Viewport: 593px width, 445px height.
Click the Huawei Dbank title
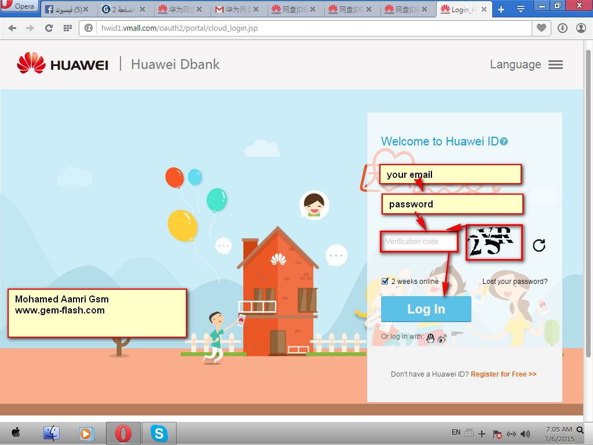tap(175, 64)
